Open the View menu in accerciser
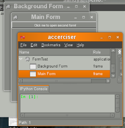Screen dimensions: 125x128 pyautogui.click(x=68, y=45)
